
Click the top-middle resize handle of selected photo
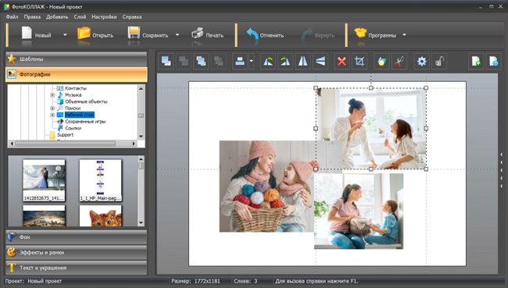(x=371, y=87)
